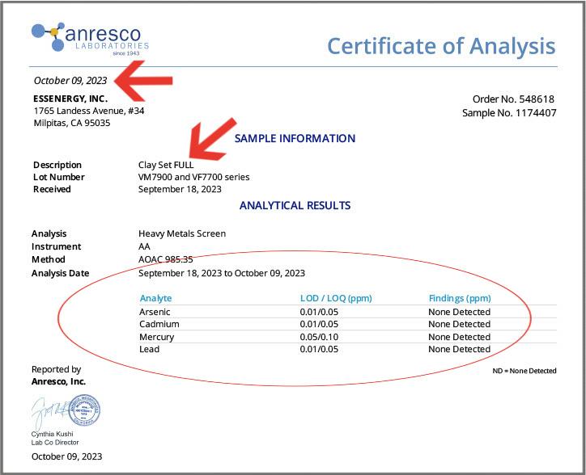Click the Lot Number label
The image size is (586, 475).
click(x=58, y=177)
